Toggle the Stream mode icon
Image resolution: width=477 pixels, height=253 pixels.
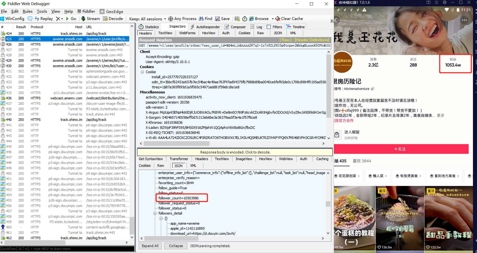(83, 19)
